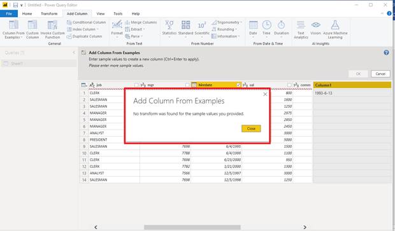Viewport: 395px width, 231px height.
Task: Click the 7782 mgr cell
Action: pyautogui.click(x=165, y=167)
